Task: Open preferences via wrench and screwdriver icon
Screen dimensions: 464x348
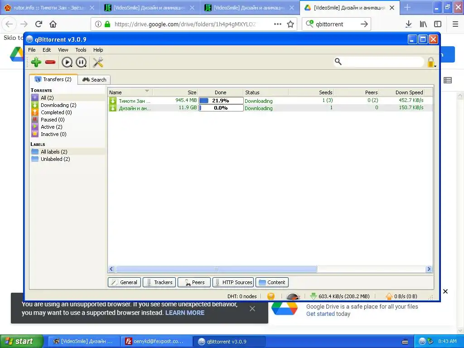Action: click(x=98, y=62)
